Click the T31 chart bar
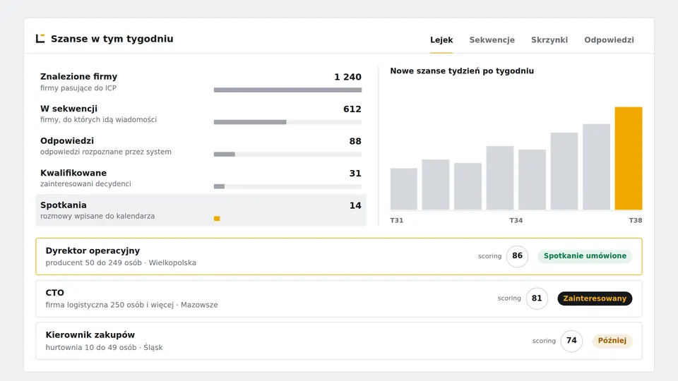 coord(404,189)
